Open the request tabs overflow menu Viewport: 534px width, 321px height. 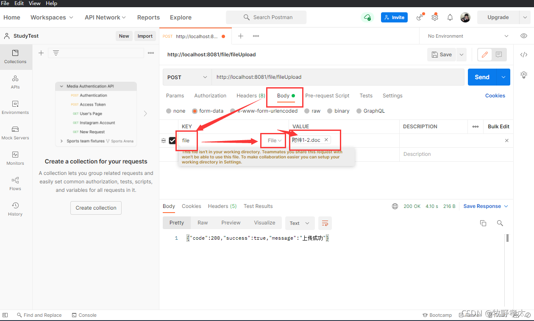coord(256,36)
